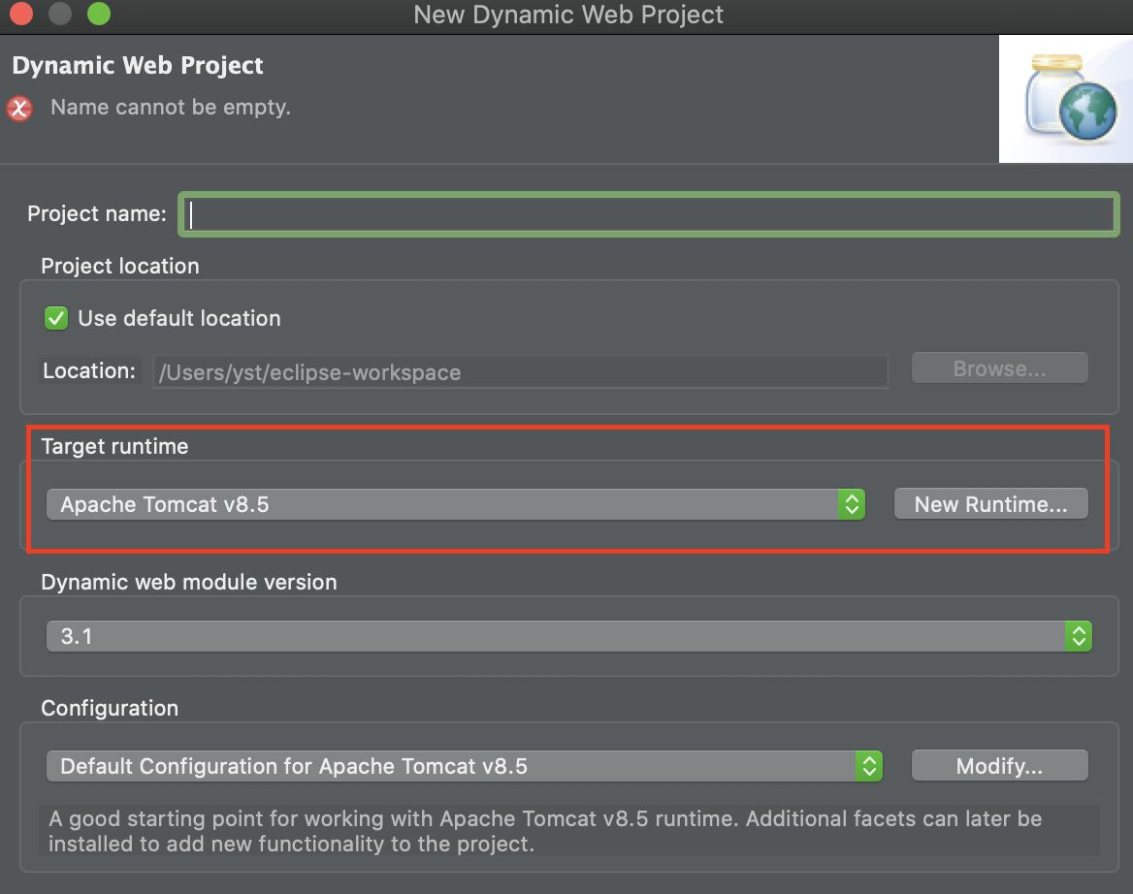
Task: Click the green zoom window button
Action: coord(99,14)
